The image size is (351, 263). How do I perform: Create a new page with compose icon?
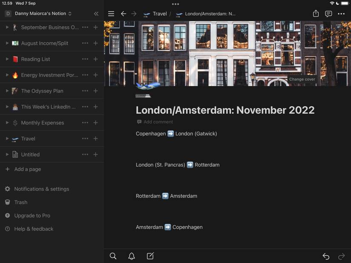tap(150, 256)
